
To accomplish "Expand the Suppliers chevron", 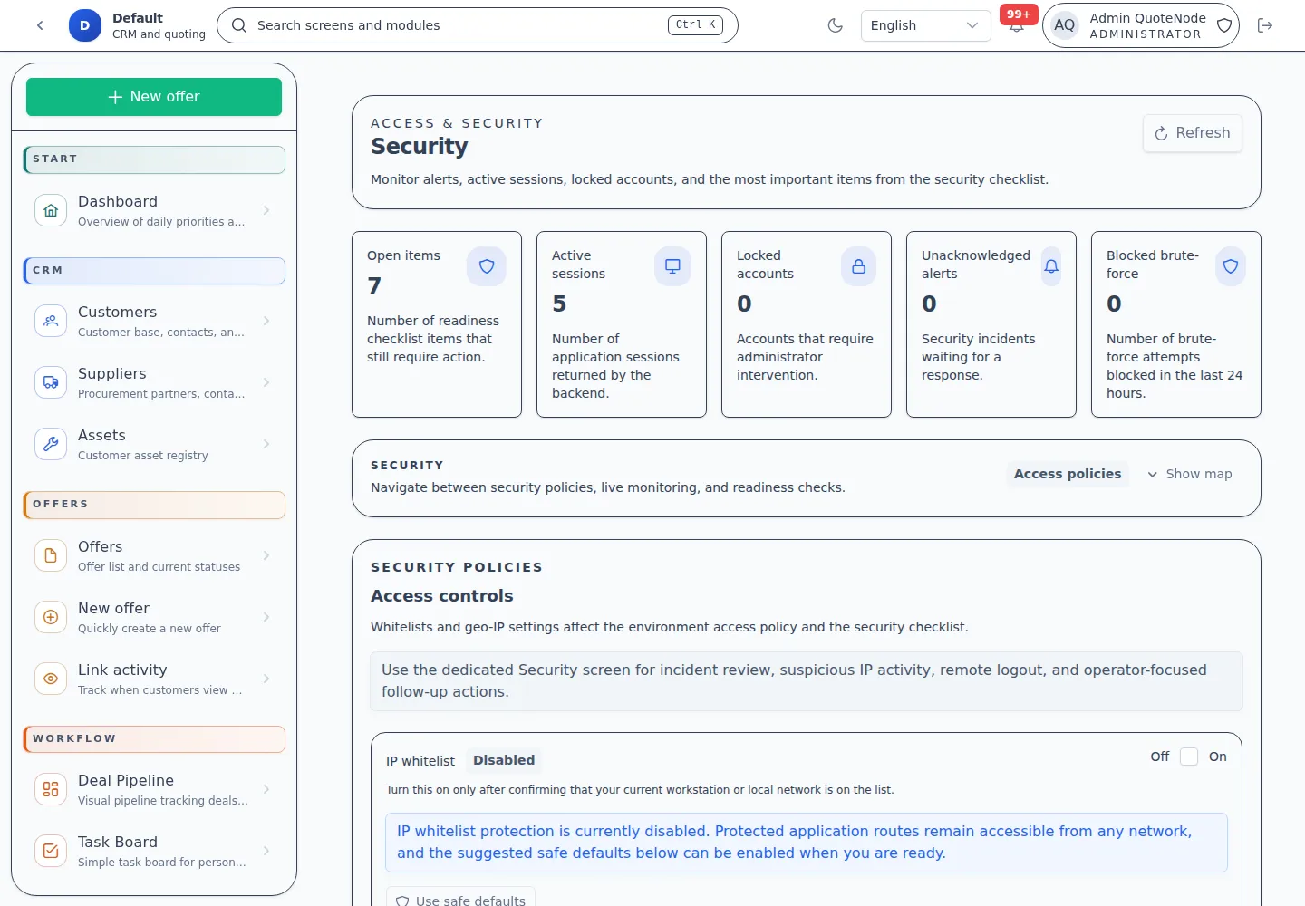I will coord(266,382).
